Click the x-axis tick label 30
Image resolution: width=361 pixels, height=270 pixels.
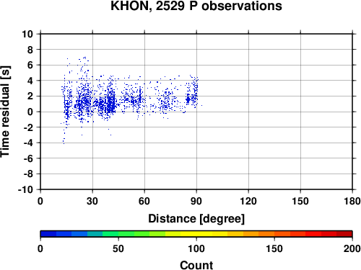click(x=92, y=201)
